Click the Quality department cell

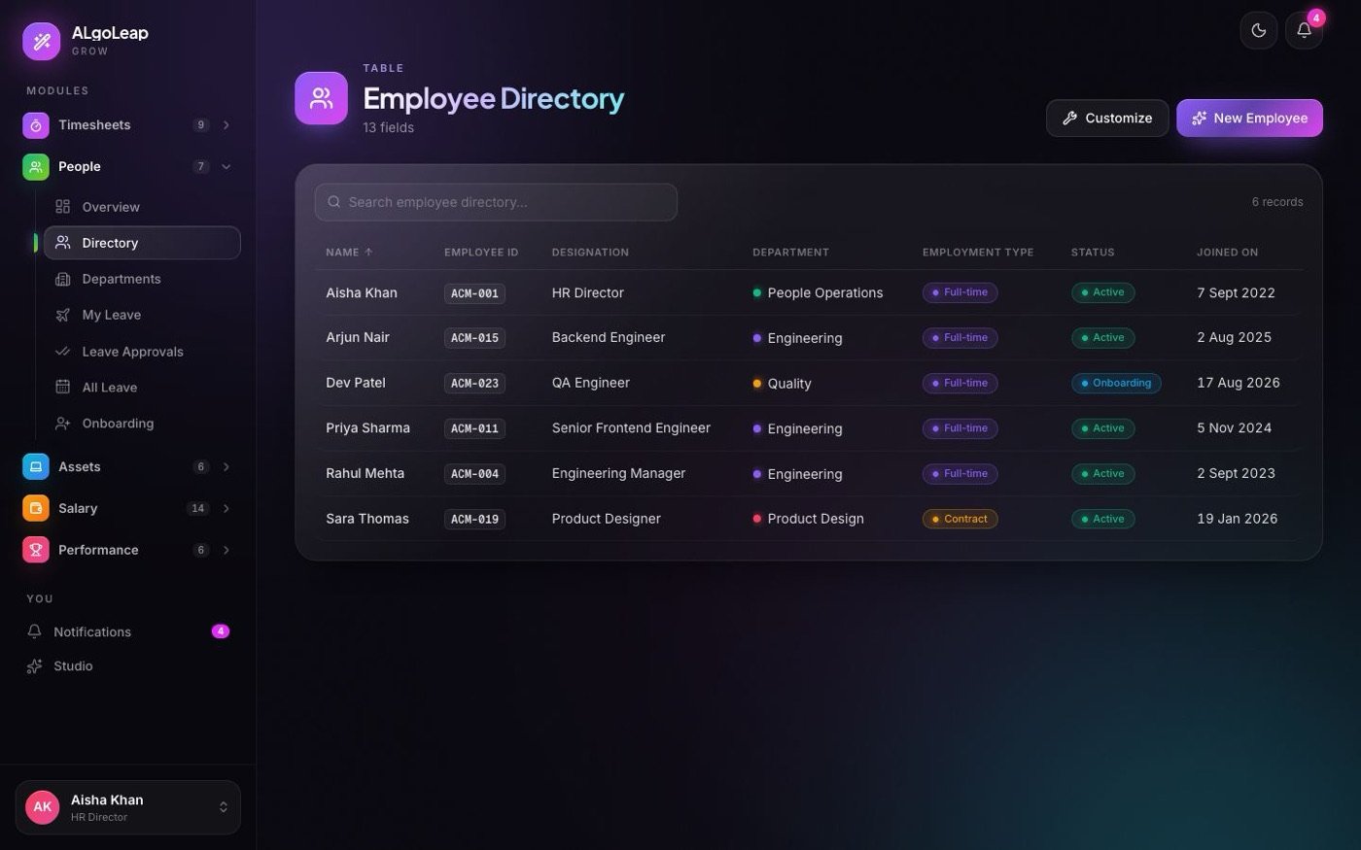tap(782, 384)
